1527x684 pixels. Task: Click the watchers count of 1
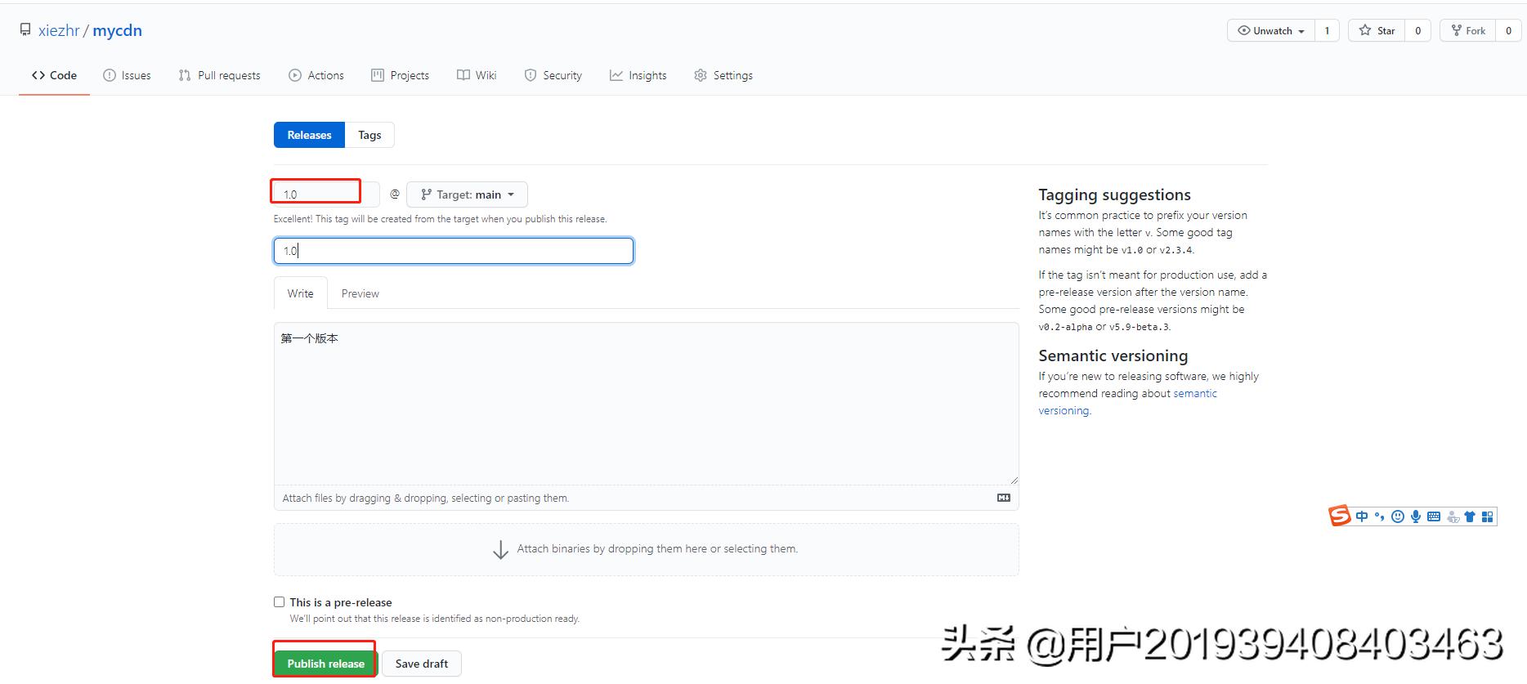click(1327, 30)
